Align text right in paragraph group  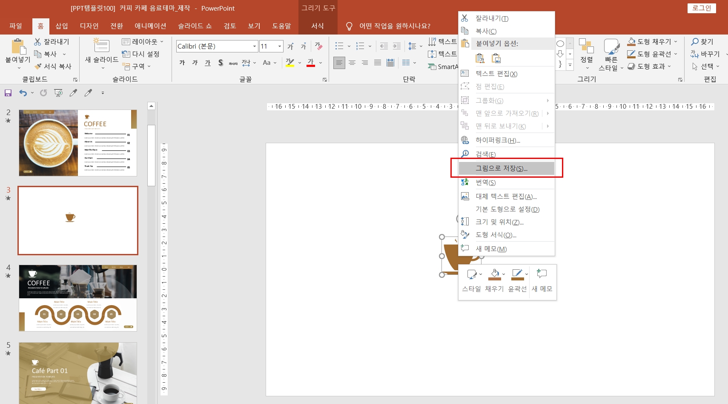(365, 63)
